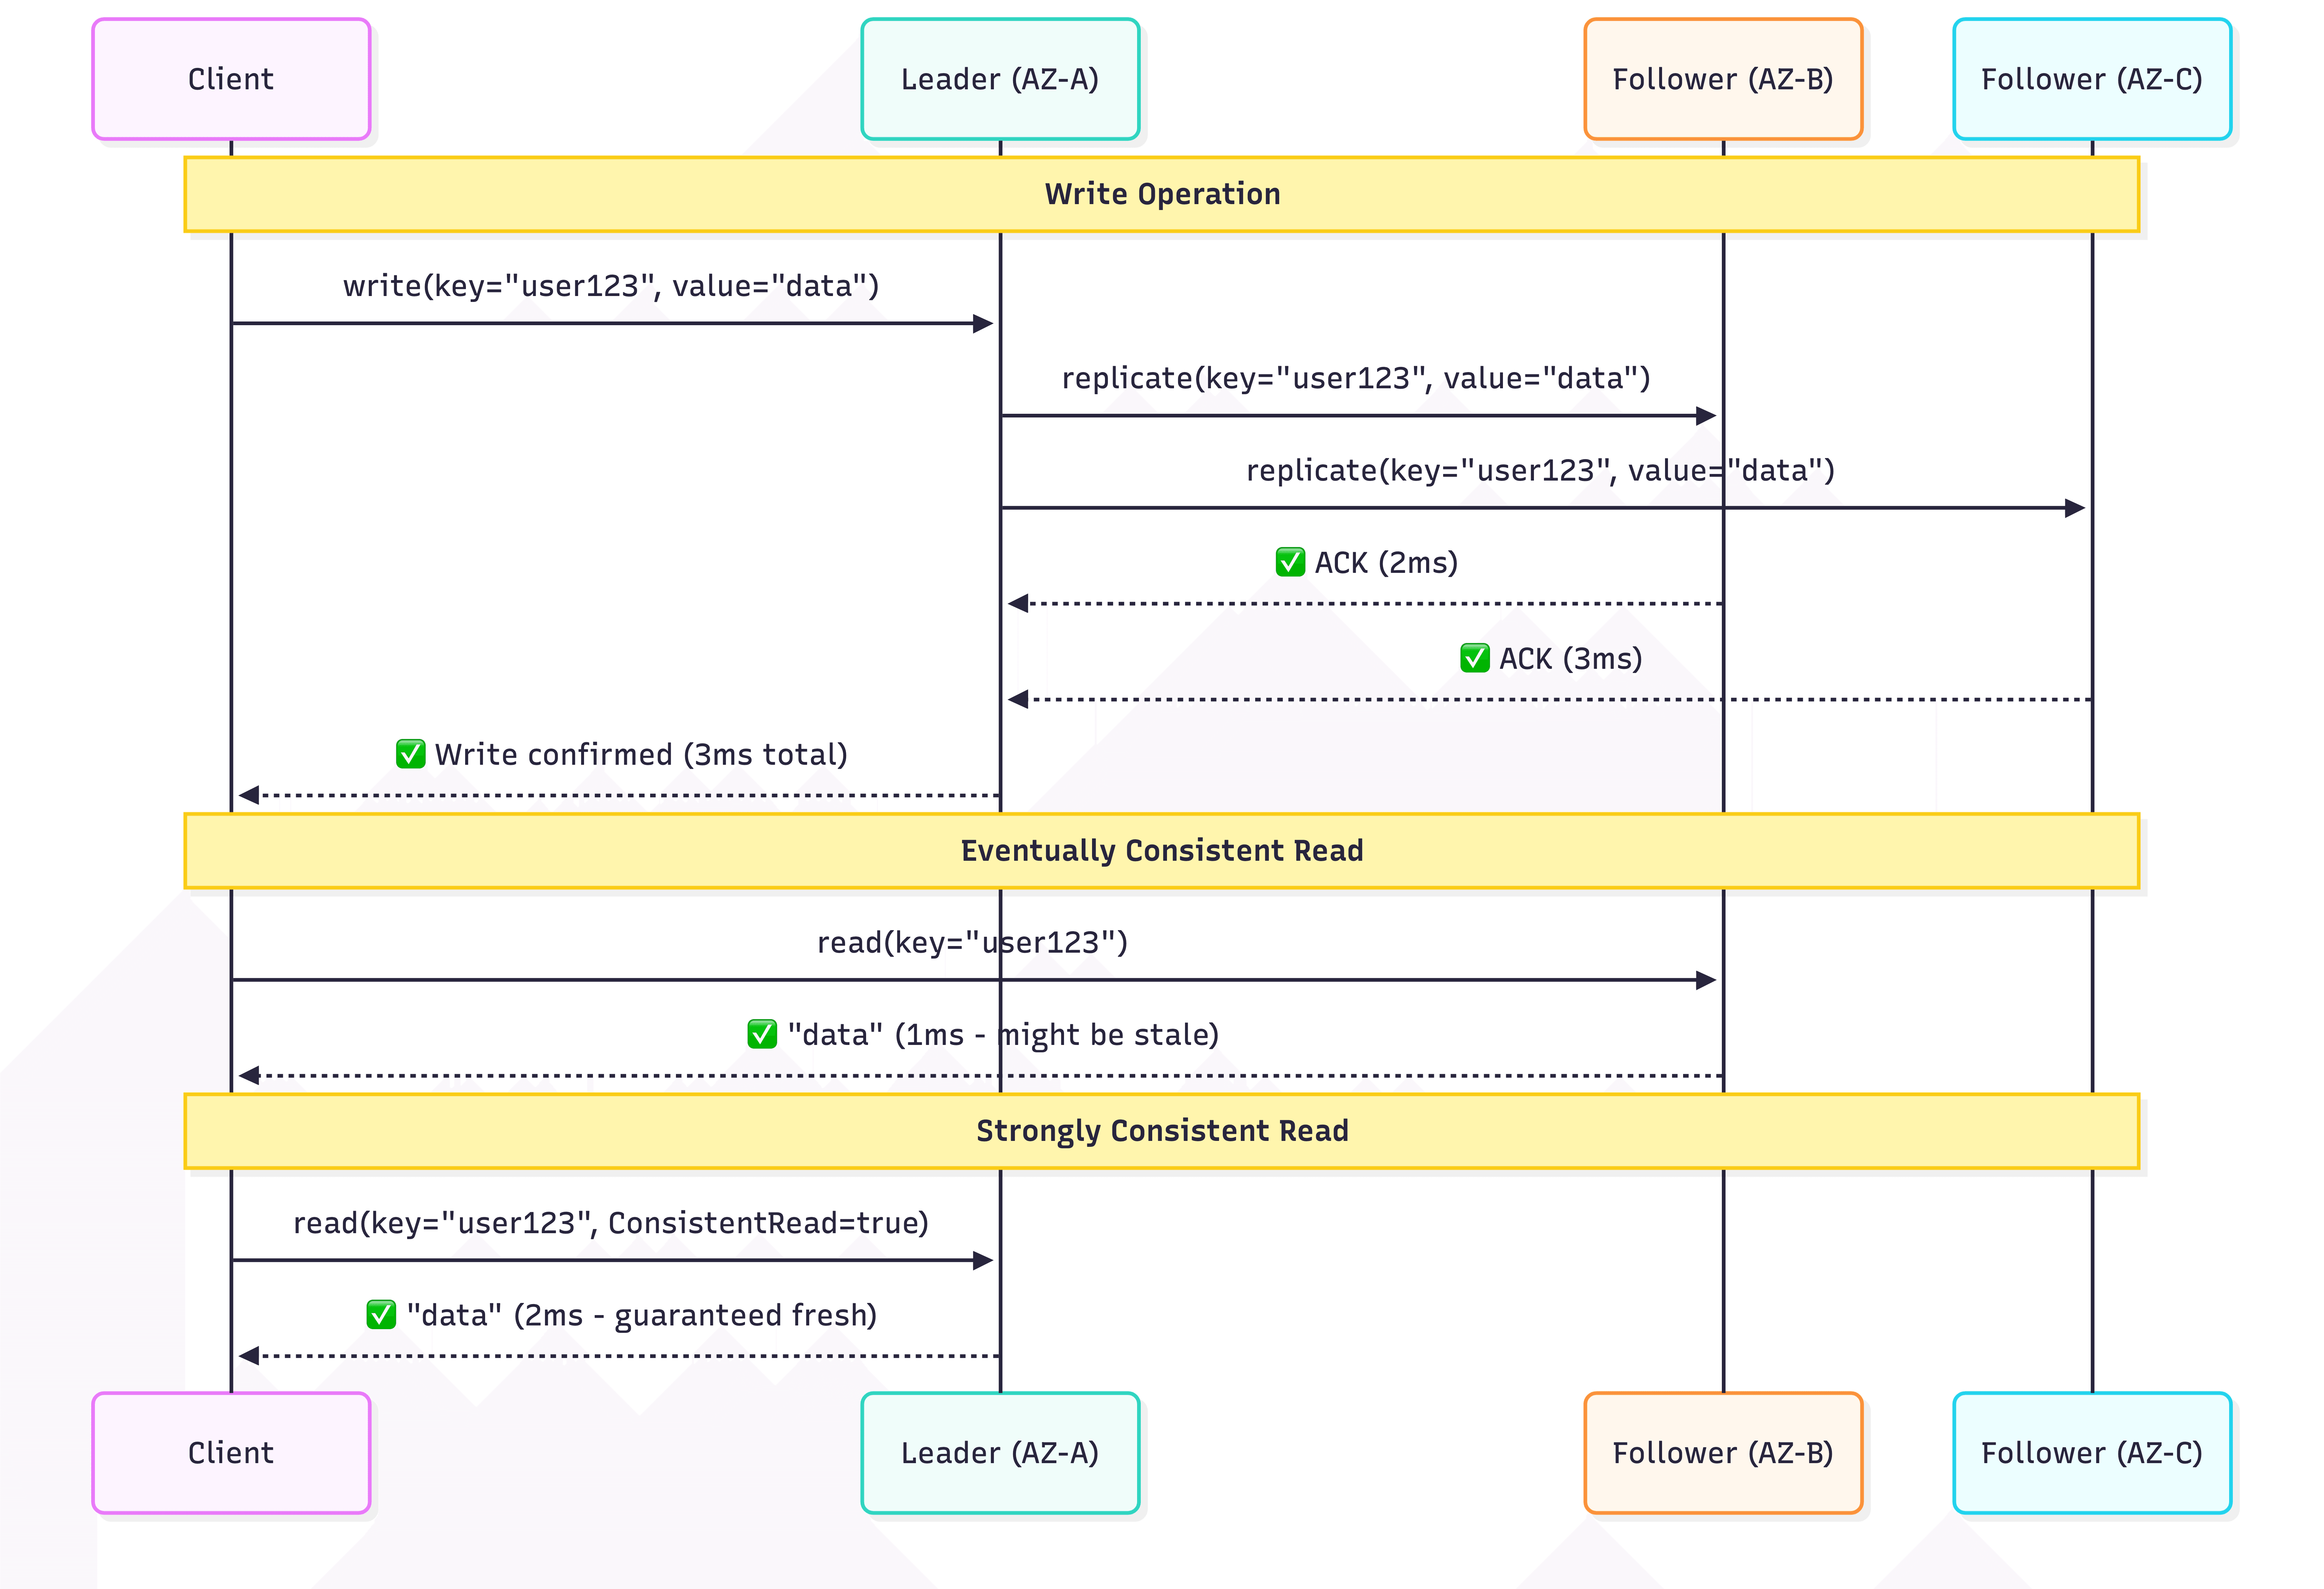Image resolution: width=2324 pixels, height=1589 pixels.
Task: Click the top Follower (AZ-C) participant box
Action: point(2092,79)
